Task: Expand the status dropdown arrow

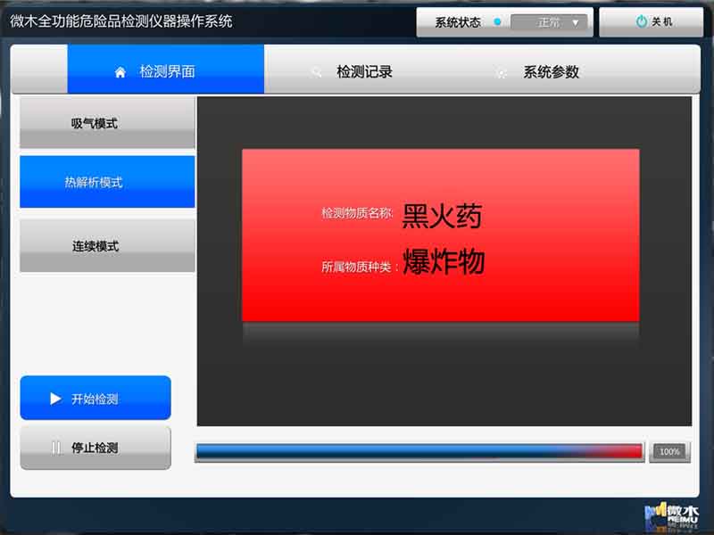Action: (576, 22)
